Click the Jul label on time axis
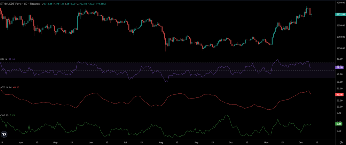Viewport: 346px width, 145px height. pyautogui.click(x=125, y=143)
